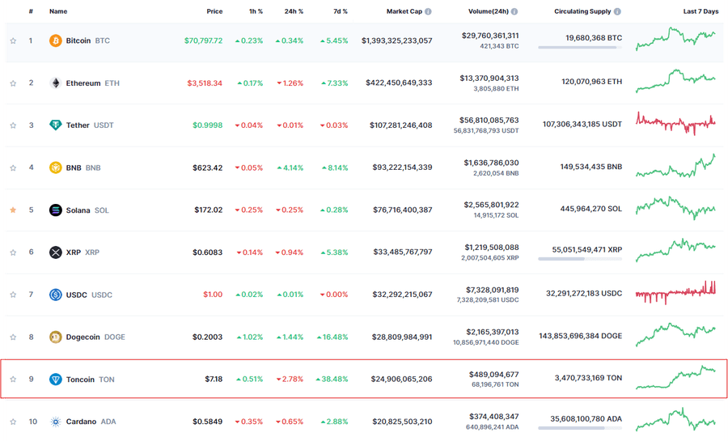Click the Ethereum diamond logo icon

coord(56,83)
